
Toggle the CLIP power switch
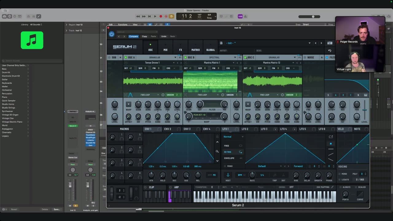[145, 187]
